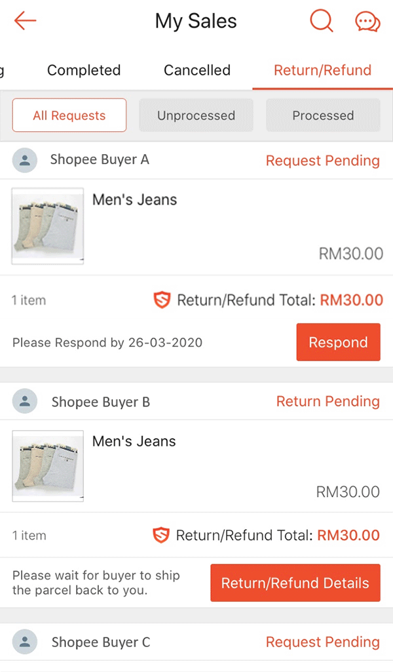Click Return Pending next to Shopee Buyer B
The height and width of the screenshot is (672, 393).
pyautogui.click(x=328, y=401)
